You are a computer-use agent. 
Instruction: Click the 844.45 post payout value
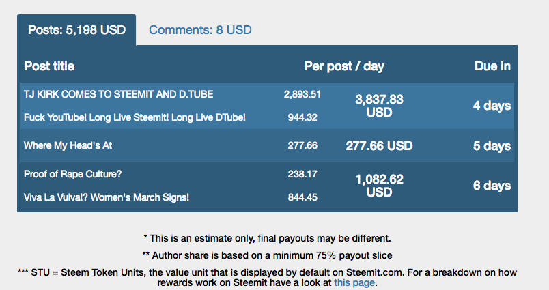[x=302, y=197]
